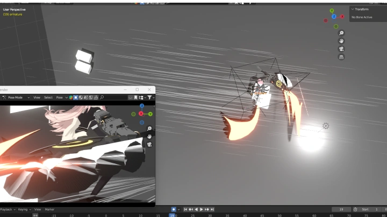Click the preview range clock icon
This screenshot has height=217, width=387.
point(355,209)
